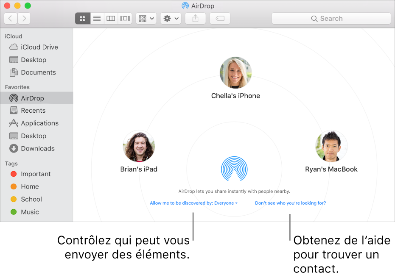Switch to list view
This screenshot has height=275, width=395.
click(97, 18)
